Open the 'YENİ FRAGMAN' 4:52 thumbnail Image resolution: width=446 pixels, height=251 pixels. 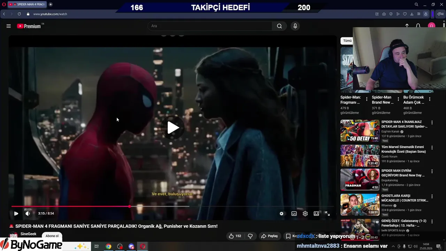pos(360,180)
